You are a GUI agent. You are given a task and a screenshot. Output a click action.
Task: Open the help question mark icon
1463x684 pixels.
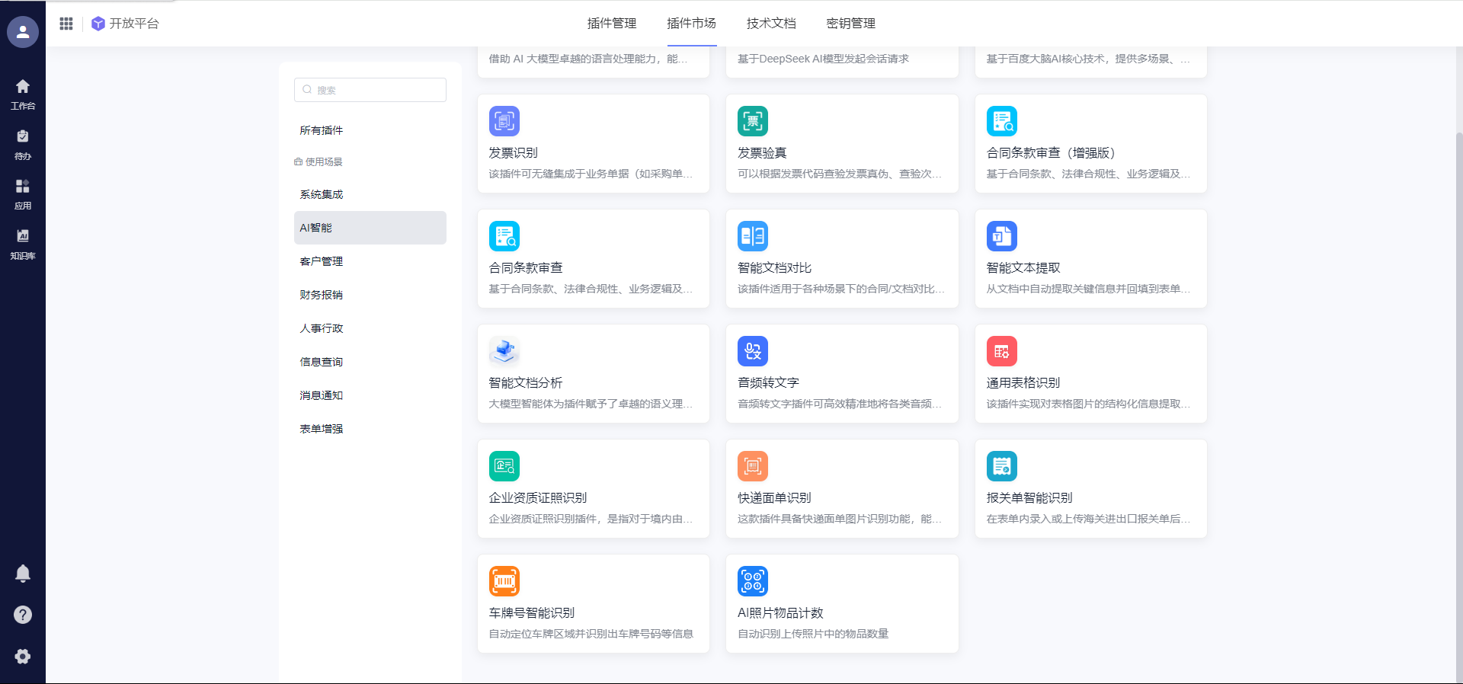click(23, 615)
